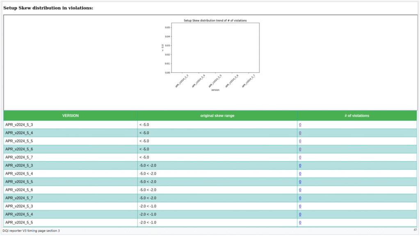Open violations link for APR_v2024_5_4 range -5.0 < -2.0
Viewport: 420px width, 236px height.
click(300, 174)
